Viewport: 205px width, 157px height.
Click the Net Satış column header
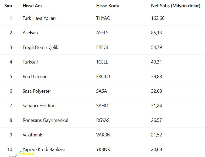[x=175, y=5]
